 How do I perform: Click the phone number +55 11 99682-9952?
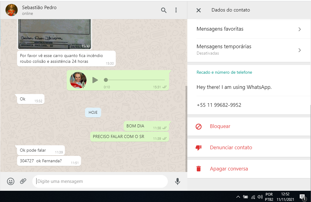tap(219, 105)
